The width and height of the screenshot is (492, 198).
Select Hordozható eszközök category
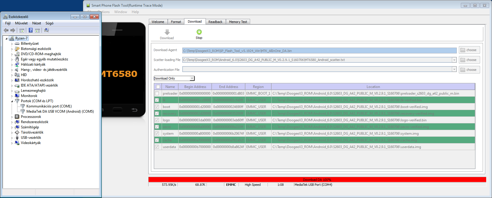coord(37,80)
